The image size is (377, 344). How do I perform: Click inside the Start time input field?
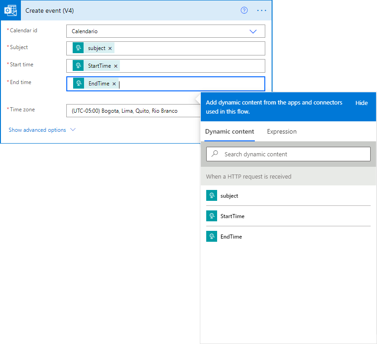[x=166, y=66]
